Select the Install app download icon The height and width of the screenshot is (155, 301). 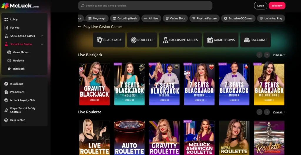pos(6,84)
